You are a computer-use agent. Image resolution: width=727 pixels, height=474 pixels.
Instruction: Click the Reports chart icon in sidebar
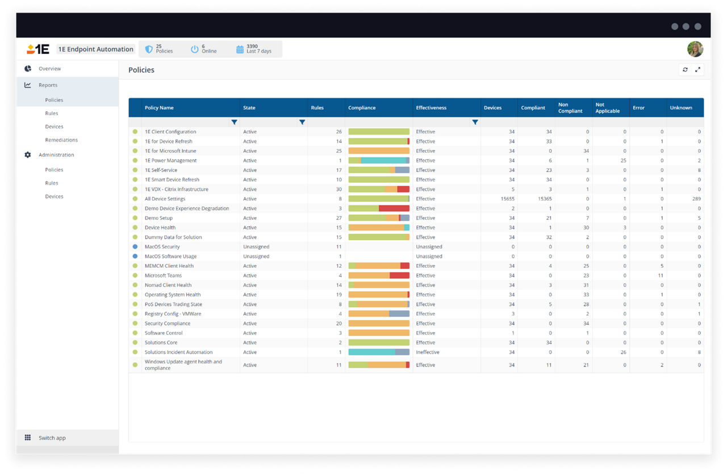(x=28, y=85)
